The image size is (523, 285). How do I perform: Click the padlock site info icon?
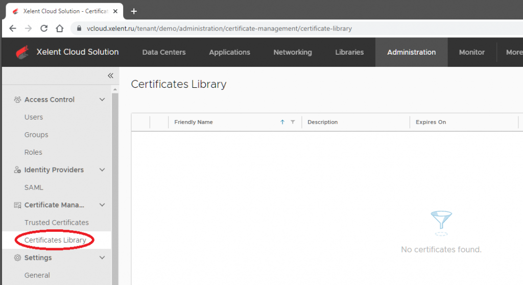click(x=79, y=29)
